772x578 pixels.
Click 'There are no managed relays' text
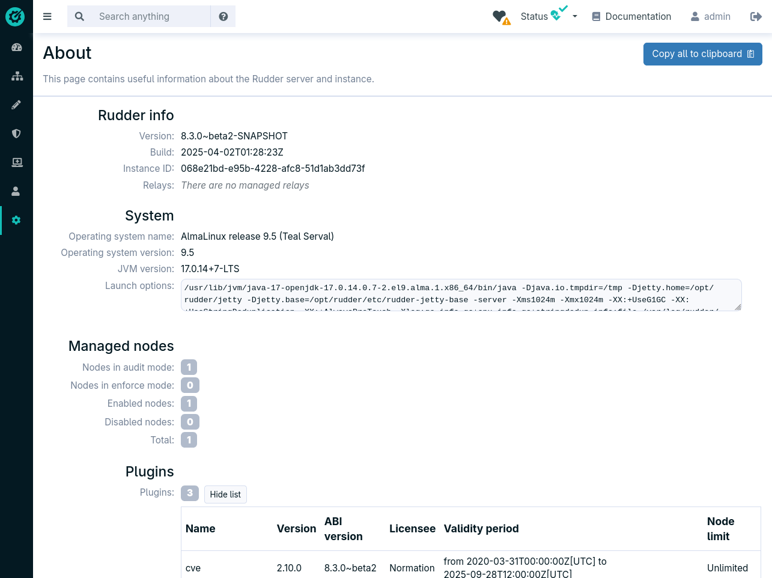click(x=245, y=186)
